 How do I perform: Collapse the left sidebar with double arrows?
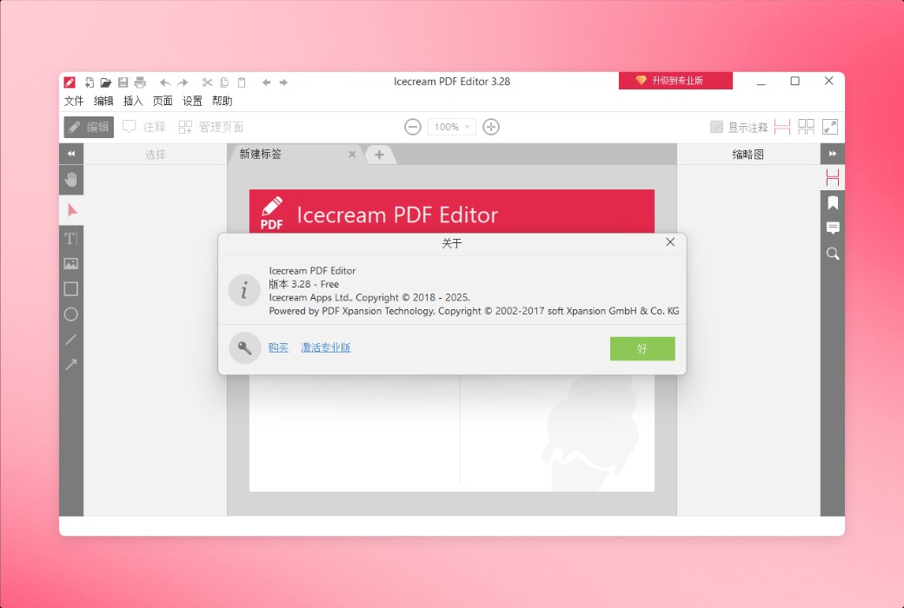pos(70,154)
